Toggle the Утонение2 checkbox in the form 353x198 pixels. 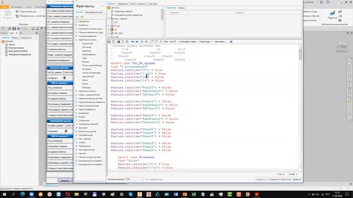[x=66, y=131]
